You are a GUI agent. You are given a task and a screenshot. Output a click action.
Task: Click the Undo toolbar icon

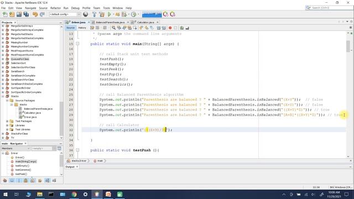click(x=35, y=14)
